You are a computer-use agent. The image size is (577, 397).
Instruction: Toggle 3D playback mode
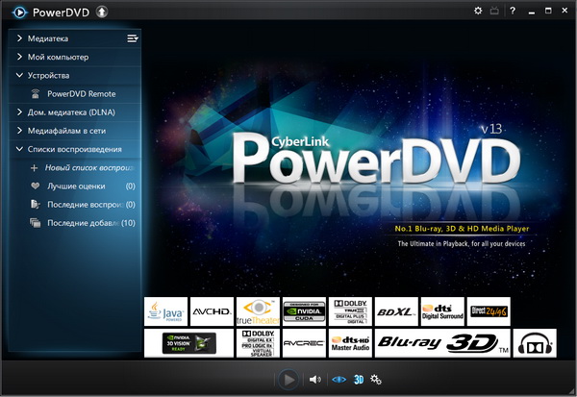point(358,380)
